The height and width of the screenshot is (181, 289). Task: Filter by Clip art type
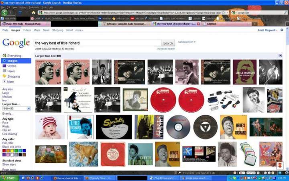[x=6, y=130]
